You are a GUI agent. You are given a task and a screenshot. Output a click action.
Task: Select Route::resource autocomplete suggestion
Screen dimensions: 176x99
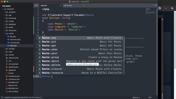pos(81,73)
